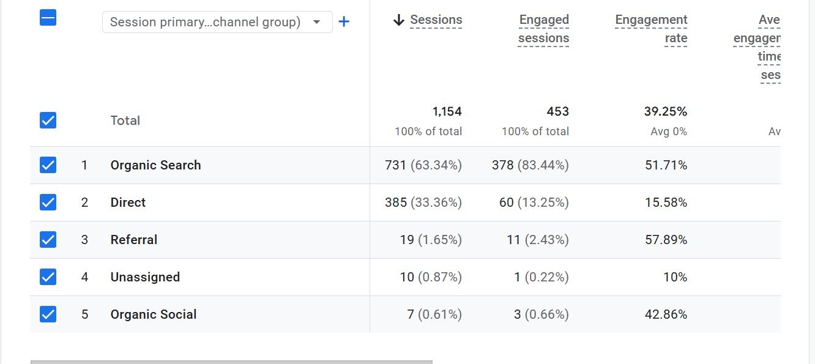This screenshot has height=364, width=815.
Task: Toggle the Unassigned row checkbox
Action: (48, 277)
